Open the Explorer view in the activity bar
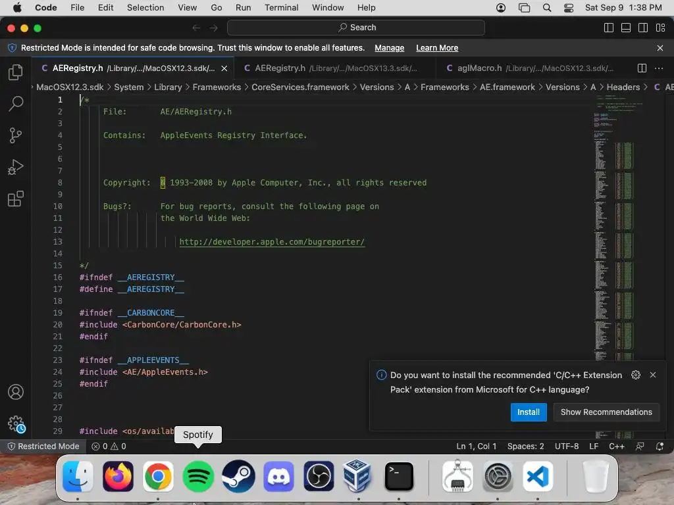This screenshot has height=505, width=674. click(x=16, y=72)
